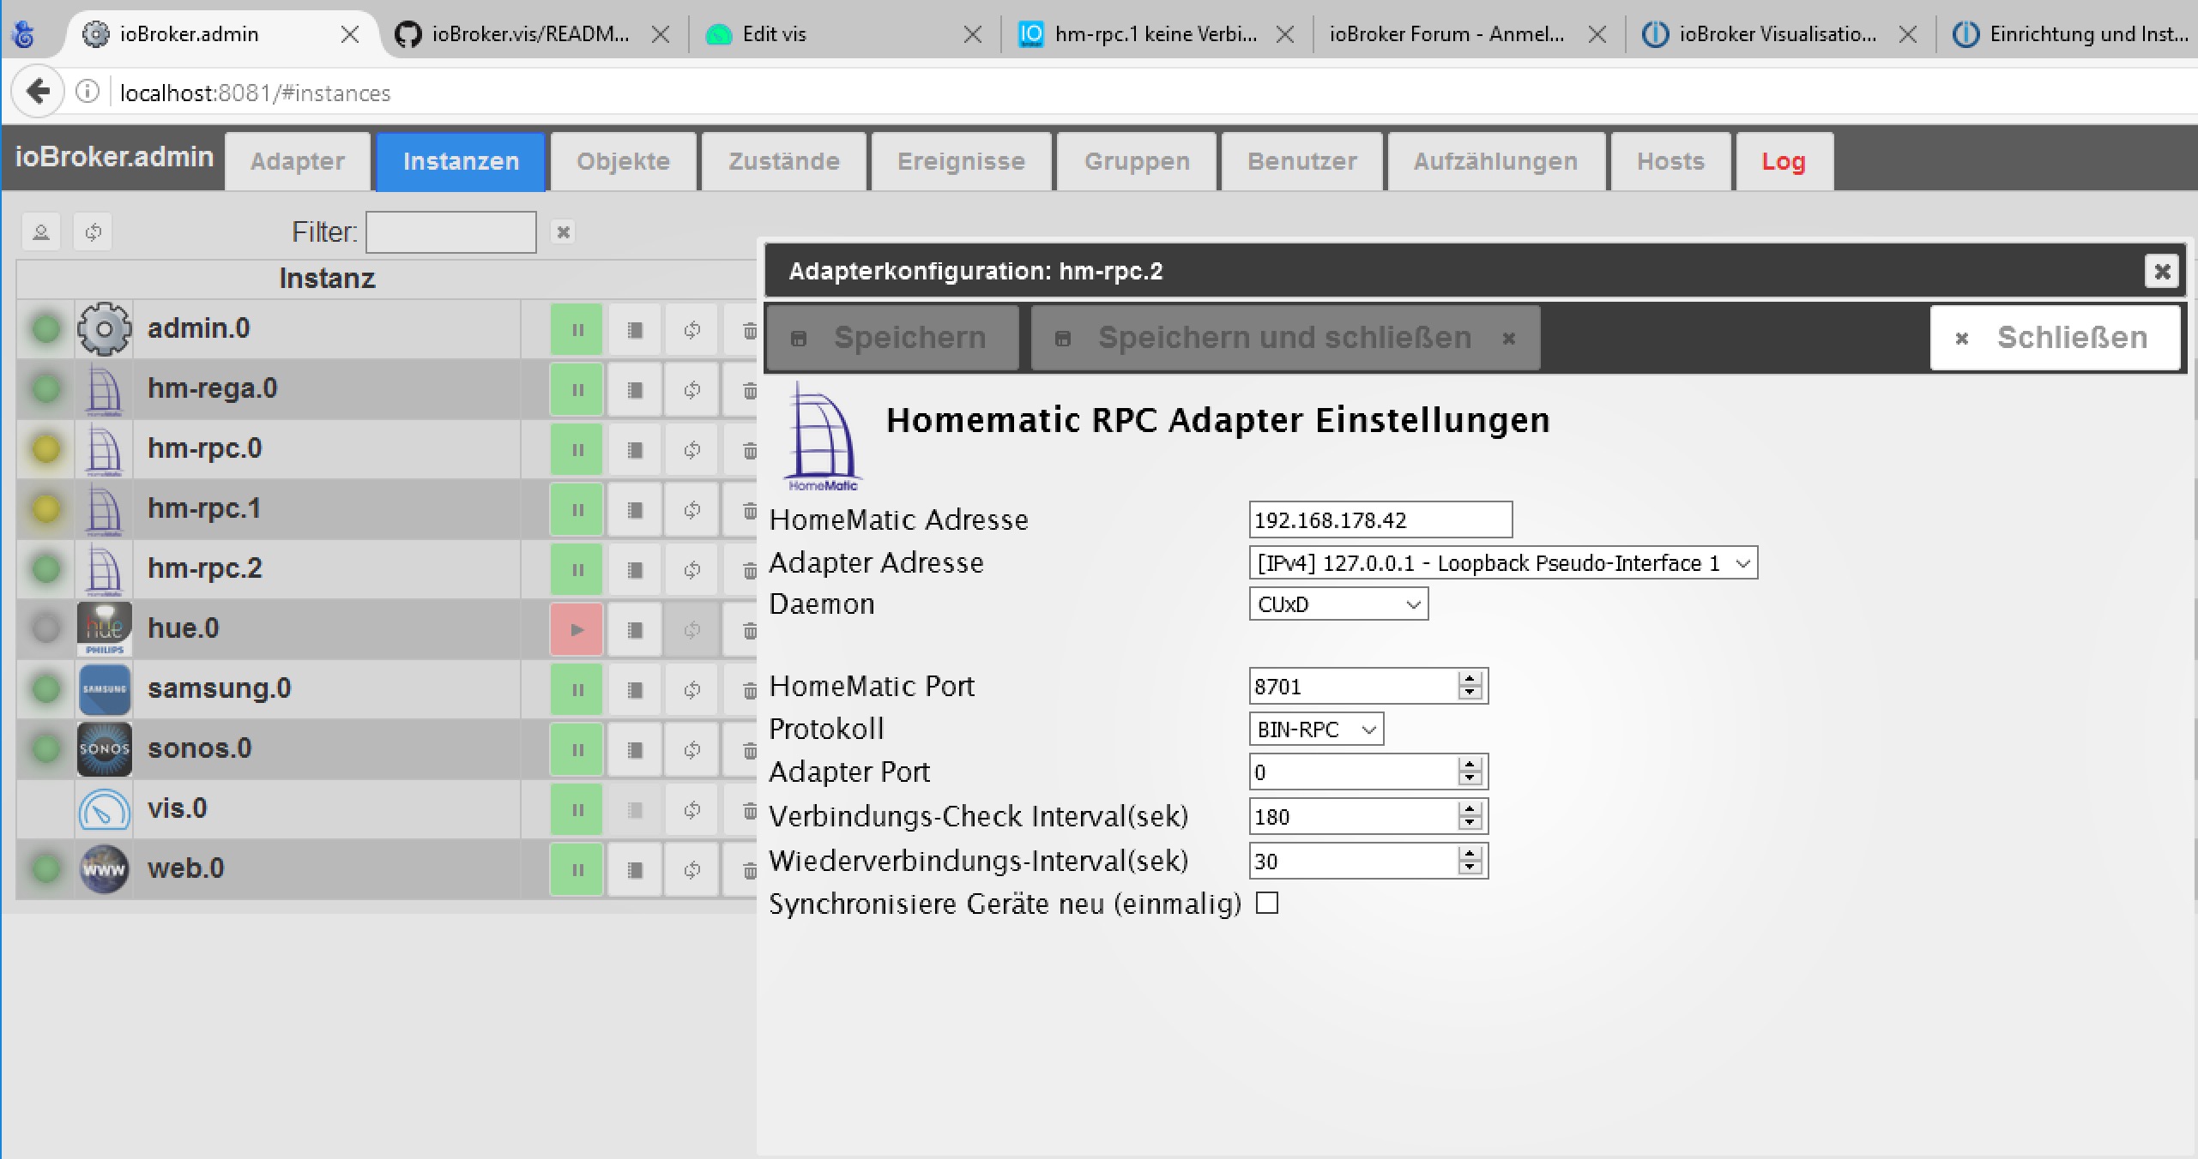
Task: Reload the sonos.0 instance
Action: point(692,749)
